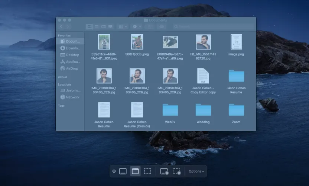The width and height of the screenshot is (309, 186).
Task: Open the screenshot Options menu
Action: coord(196,171)
